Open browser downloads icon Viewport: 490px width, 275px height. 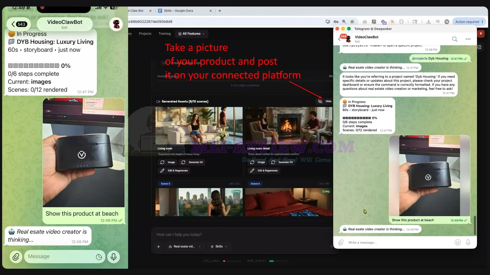(x=428, y=22)
